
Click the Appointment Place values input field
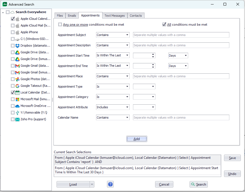coord(181,76)
